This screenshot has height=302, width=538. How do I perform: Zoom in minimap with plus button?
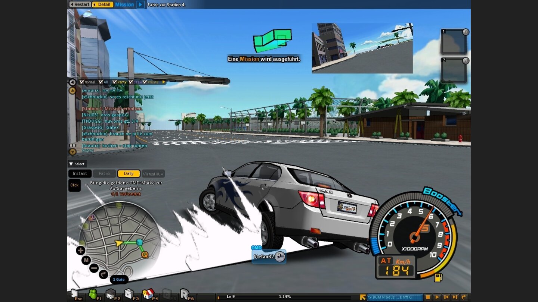(x=81, y=251)
